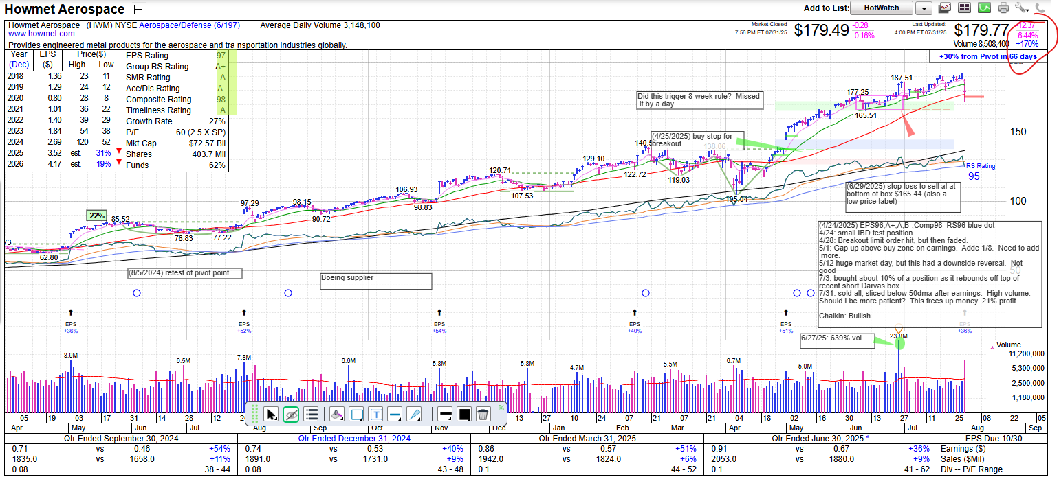Screen dimensions: 1059x477
Task: Collapse the annotation toolbar with green arrow
Action: coord(501,408)
